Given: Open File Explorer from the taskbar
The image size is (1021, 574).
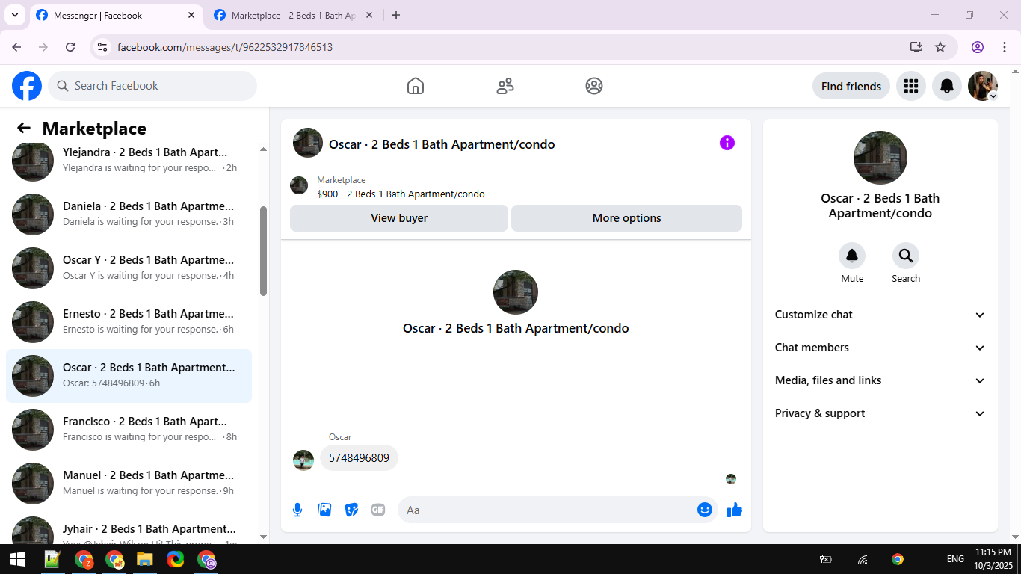Looking at the screenshot, I should coord(144,559).
